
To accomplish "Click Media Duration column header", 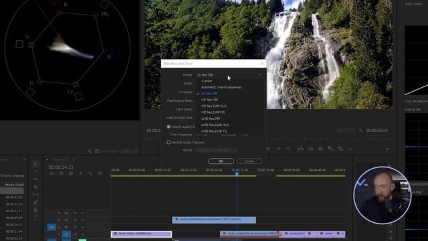I will tap(14, 185).
